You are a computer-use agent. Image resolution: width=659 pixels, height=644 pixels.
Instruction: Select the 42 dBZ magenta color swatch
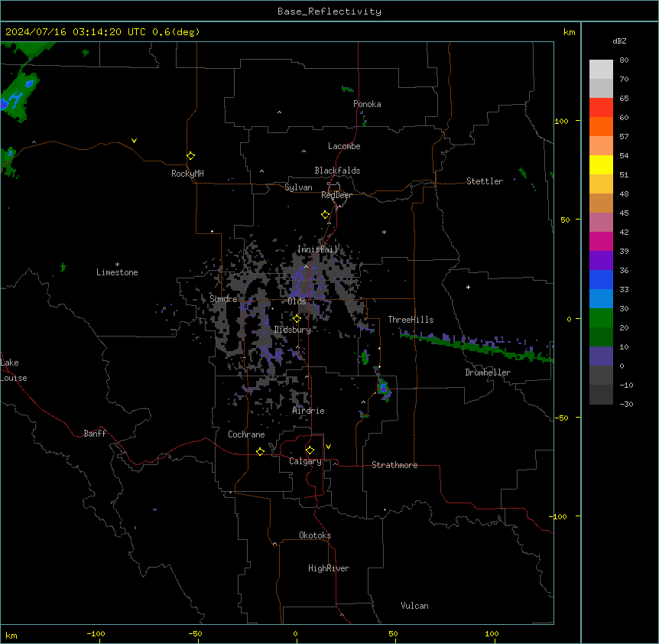601,241
